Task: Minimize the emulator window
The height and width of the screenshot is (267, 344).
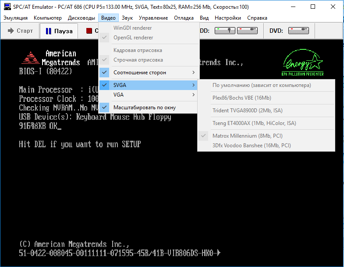Action: (x=293, y=7)
